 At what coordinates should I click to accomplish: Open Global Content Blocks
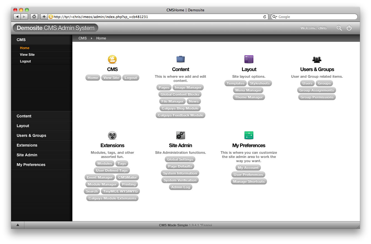(180, 94)
